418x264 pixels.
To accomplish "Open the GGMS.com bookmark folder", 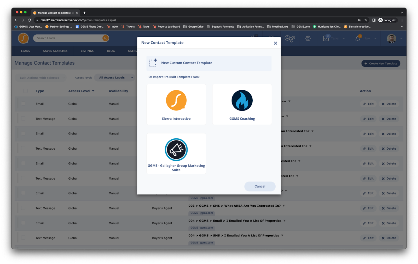I will [301, 27].
